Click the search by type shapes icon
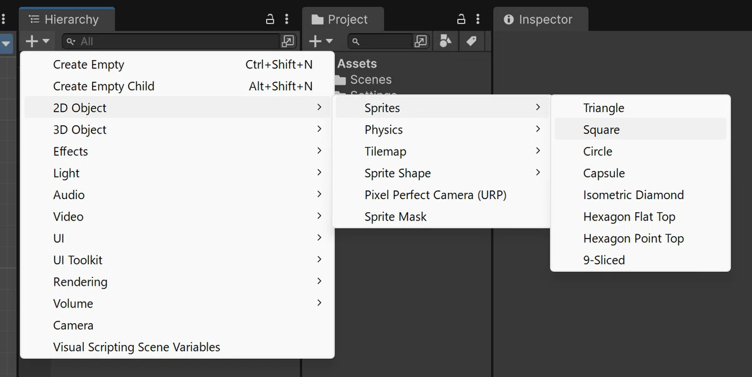 pyautogui.click(x=446, y=41)
